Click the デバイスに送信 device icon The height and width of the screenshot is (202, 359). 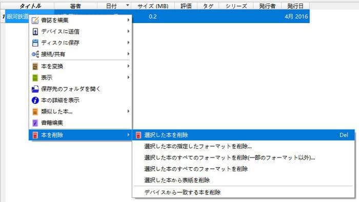35,32
